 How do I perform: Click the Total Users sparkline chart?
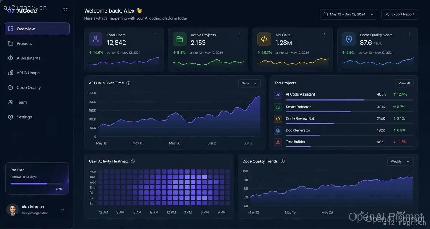coord(124,62)
